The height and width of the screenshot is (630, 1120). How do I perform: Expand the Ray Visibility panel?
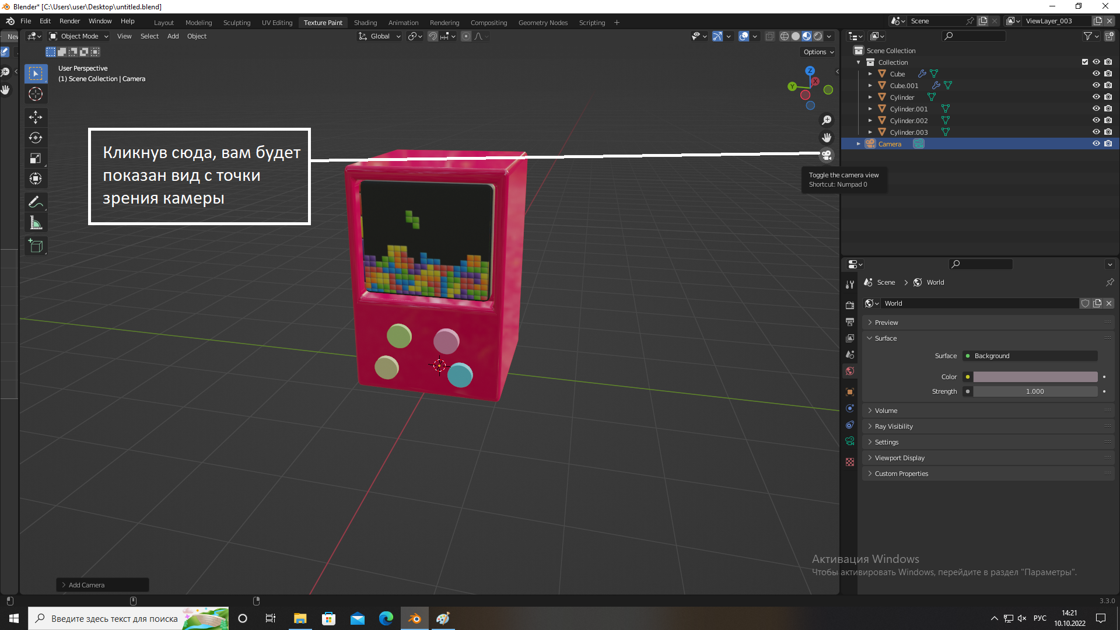(x=988, y=426)
